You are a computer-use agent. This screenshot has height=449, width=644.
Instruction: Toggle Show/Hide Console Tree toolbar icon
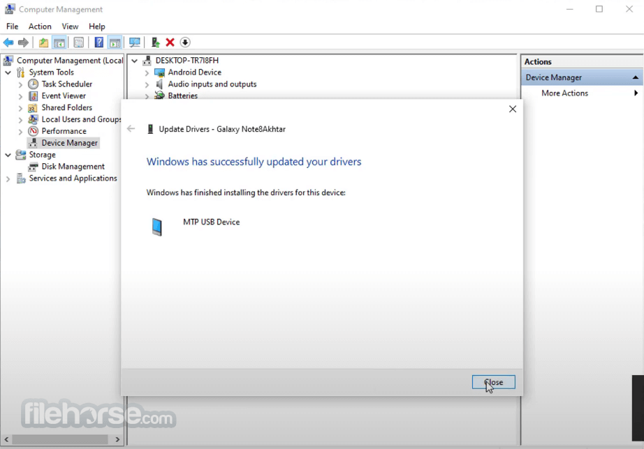pyautogui.click(x=59, y=43)
